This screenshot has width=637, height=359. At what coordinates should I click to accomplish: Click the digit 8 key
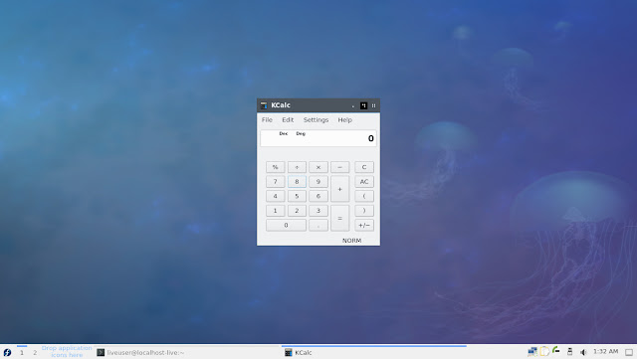coord(297,182)
